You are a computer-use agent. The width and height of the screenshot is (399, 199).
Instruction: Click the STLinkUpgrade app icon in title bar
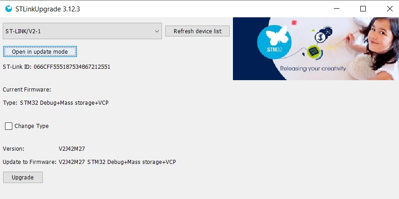tap(8, 9)
